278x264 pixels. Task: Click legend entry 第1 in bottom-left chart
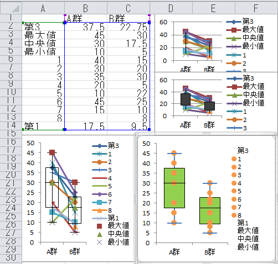coord(106,218)
